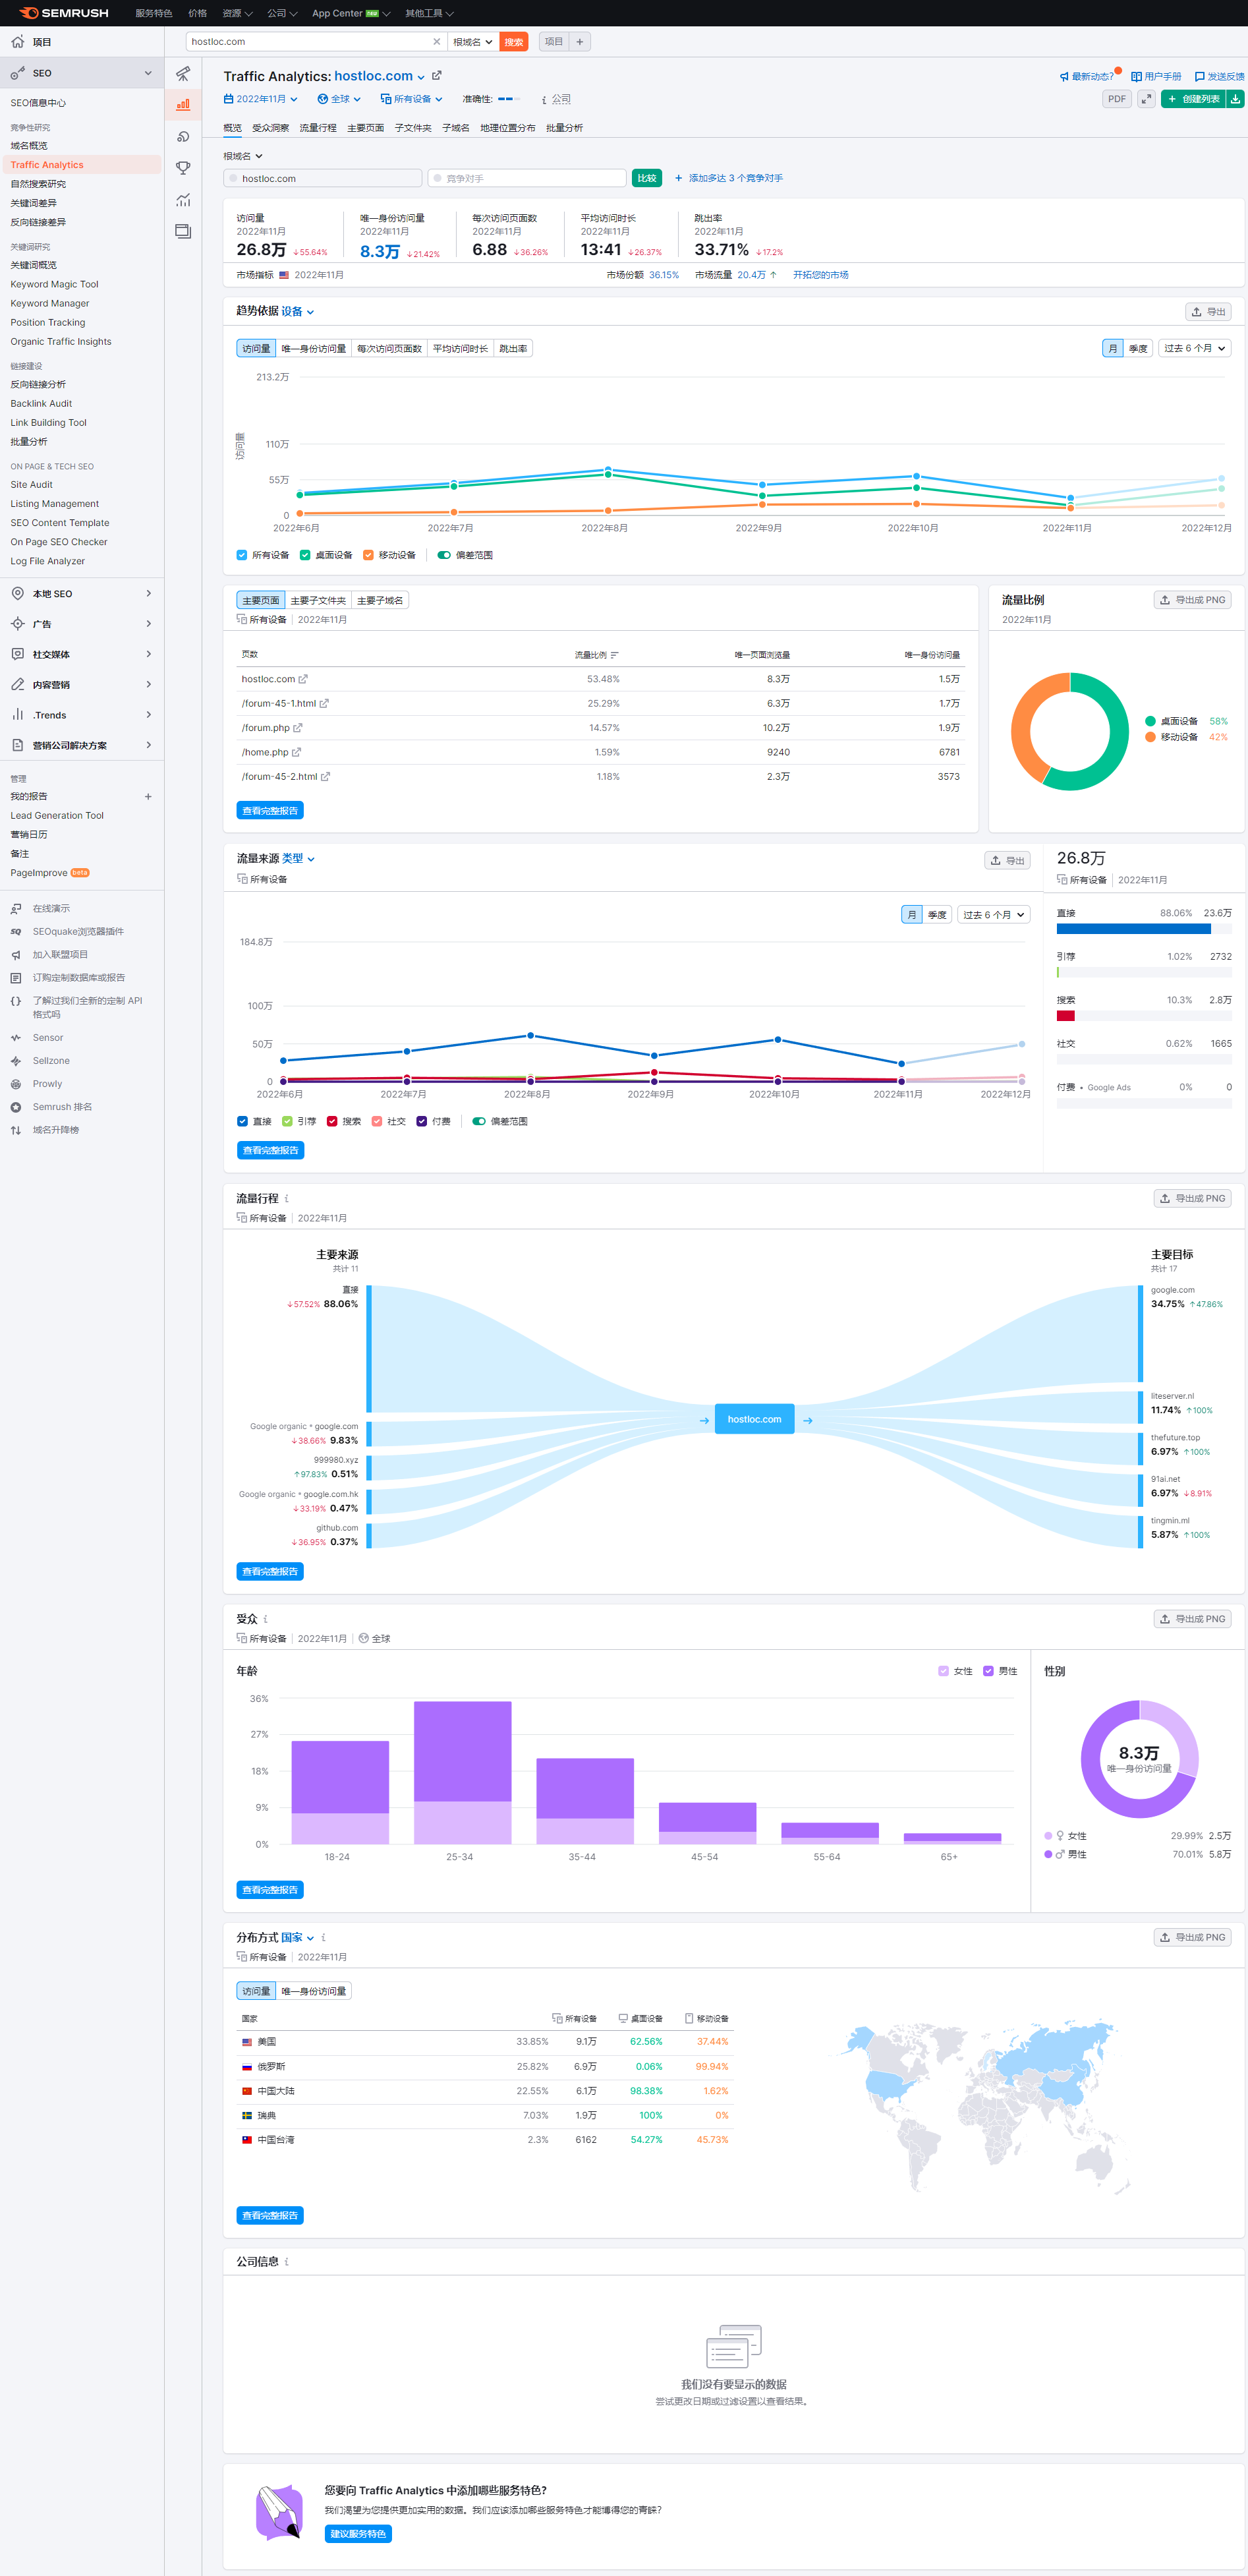Open the 所有设备 device filter dropdown
This screenshot has height=2576, width=1248.
[x=411, y=99]
